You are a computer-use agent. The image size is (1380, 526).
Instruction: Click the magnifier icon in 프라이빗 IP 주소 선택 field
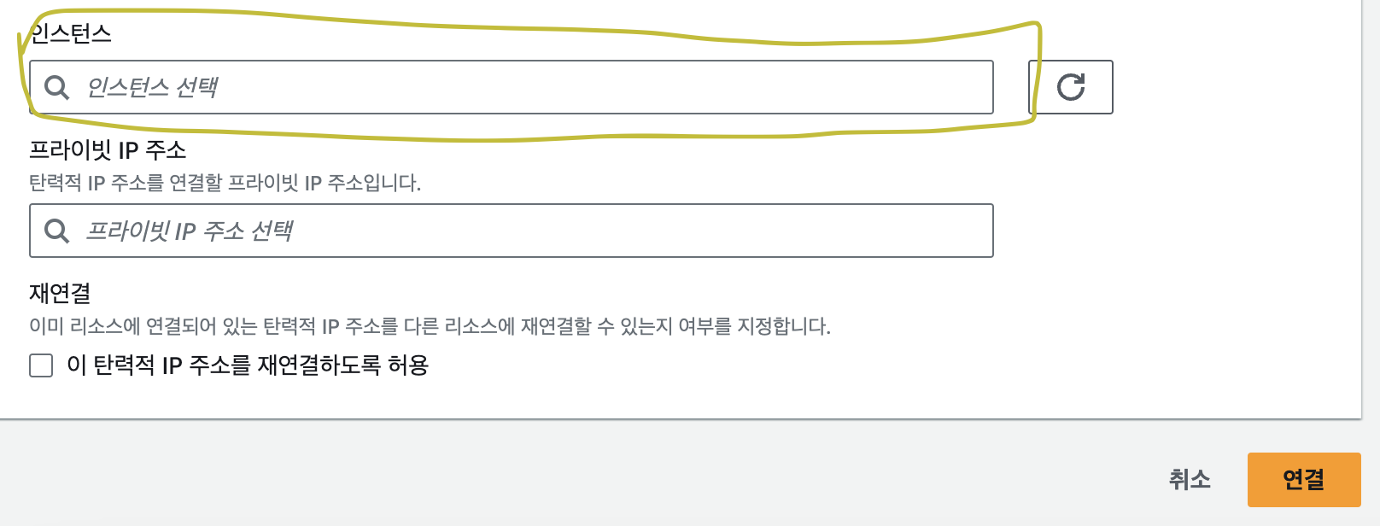point(56,231)
